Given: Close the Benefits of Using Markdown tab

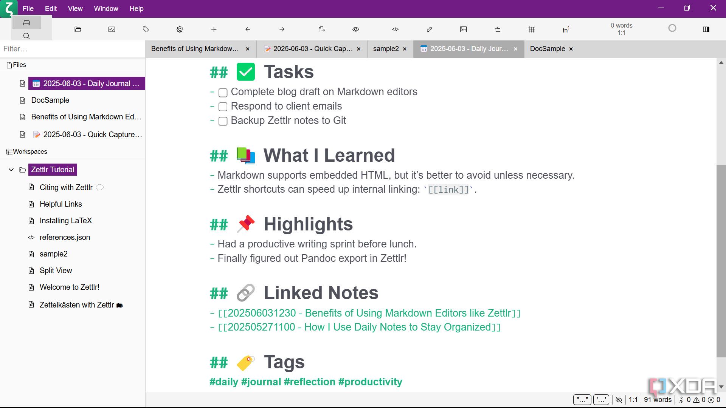Looking at the screenshot, I should [x=248, y=49].
